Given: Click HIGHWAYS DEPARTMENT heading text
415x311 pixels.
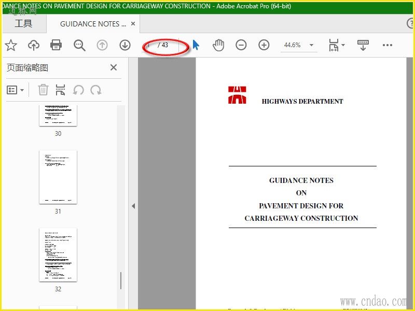Looking at the screenshot, I should pyautogui.click(x=302, y=102).
